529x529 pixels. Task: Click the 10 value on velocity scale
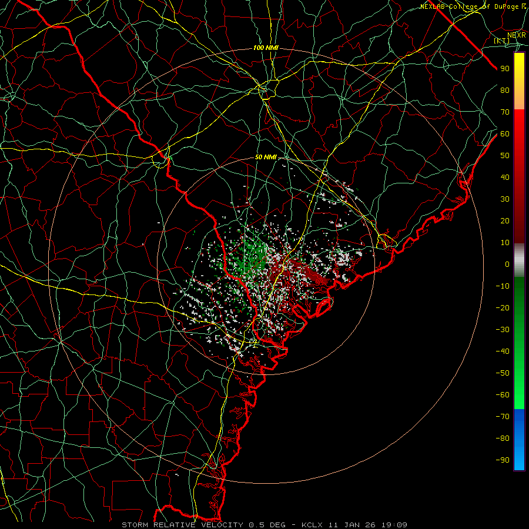[x=505, y=243]
